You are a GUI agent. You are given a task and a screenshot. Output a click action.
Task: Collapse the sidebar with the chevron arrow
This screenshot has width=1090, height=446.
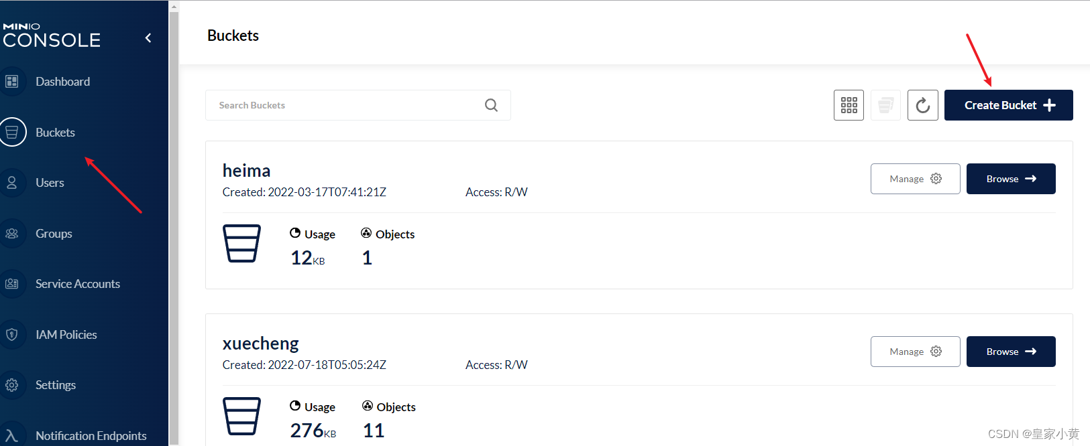(x=148, y=38)
